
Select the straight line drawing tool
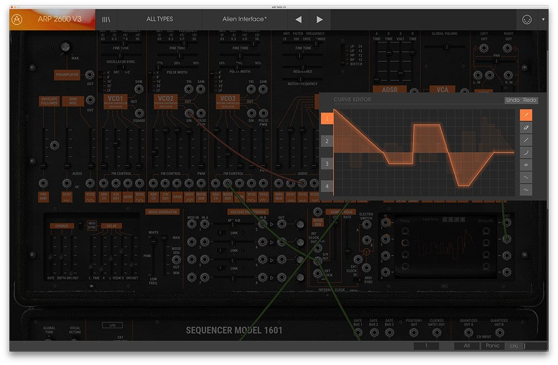(526, 140)
